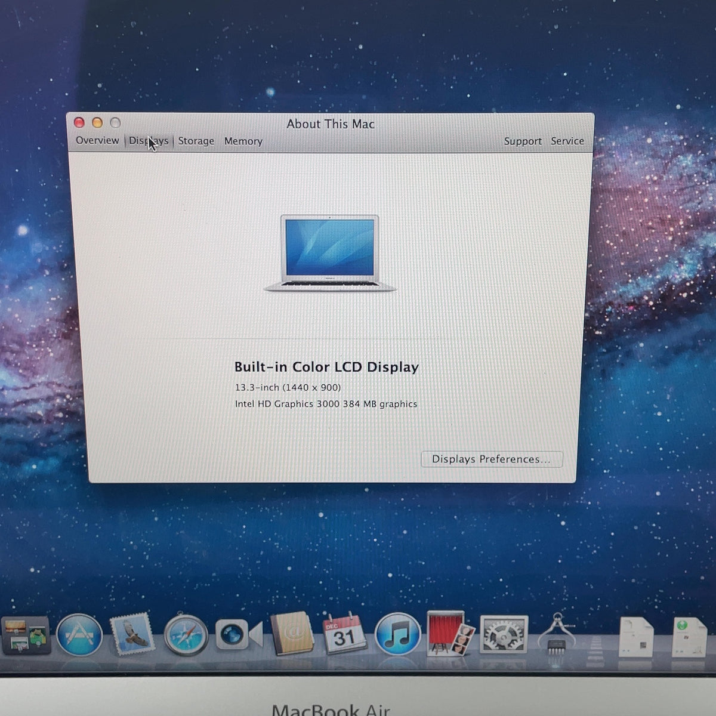Click the About This Mac window title
The image size is (716, 716).
(x=331, y=124)
